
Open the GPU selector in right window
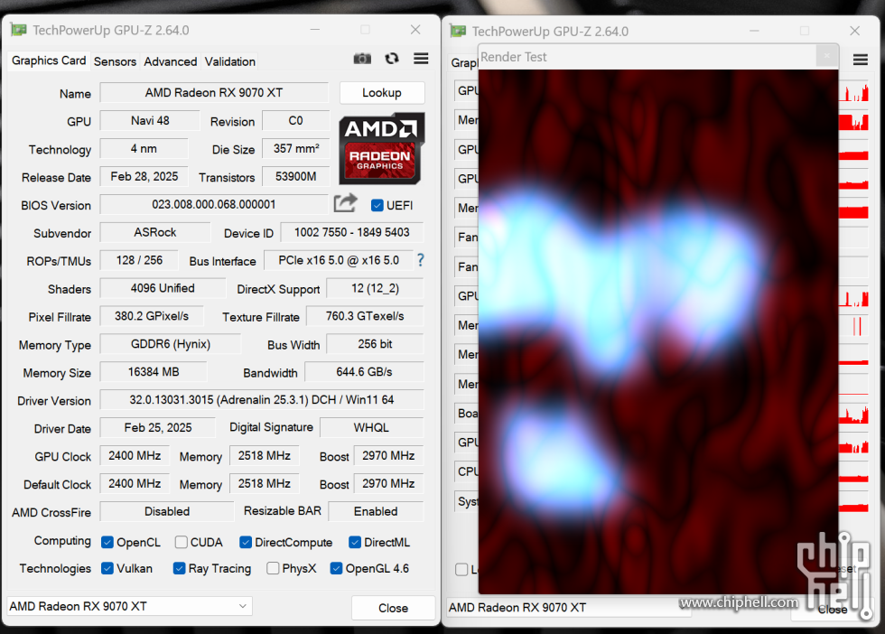(569, 608)
